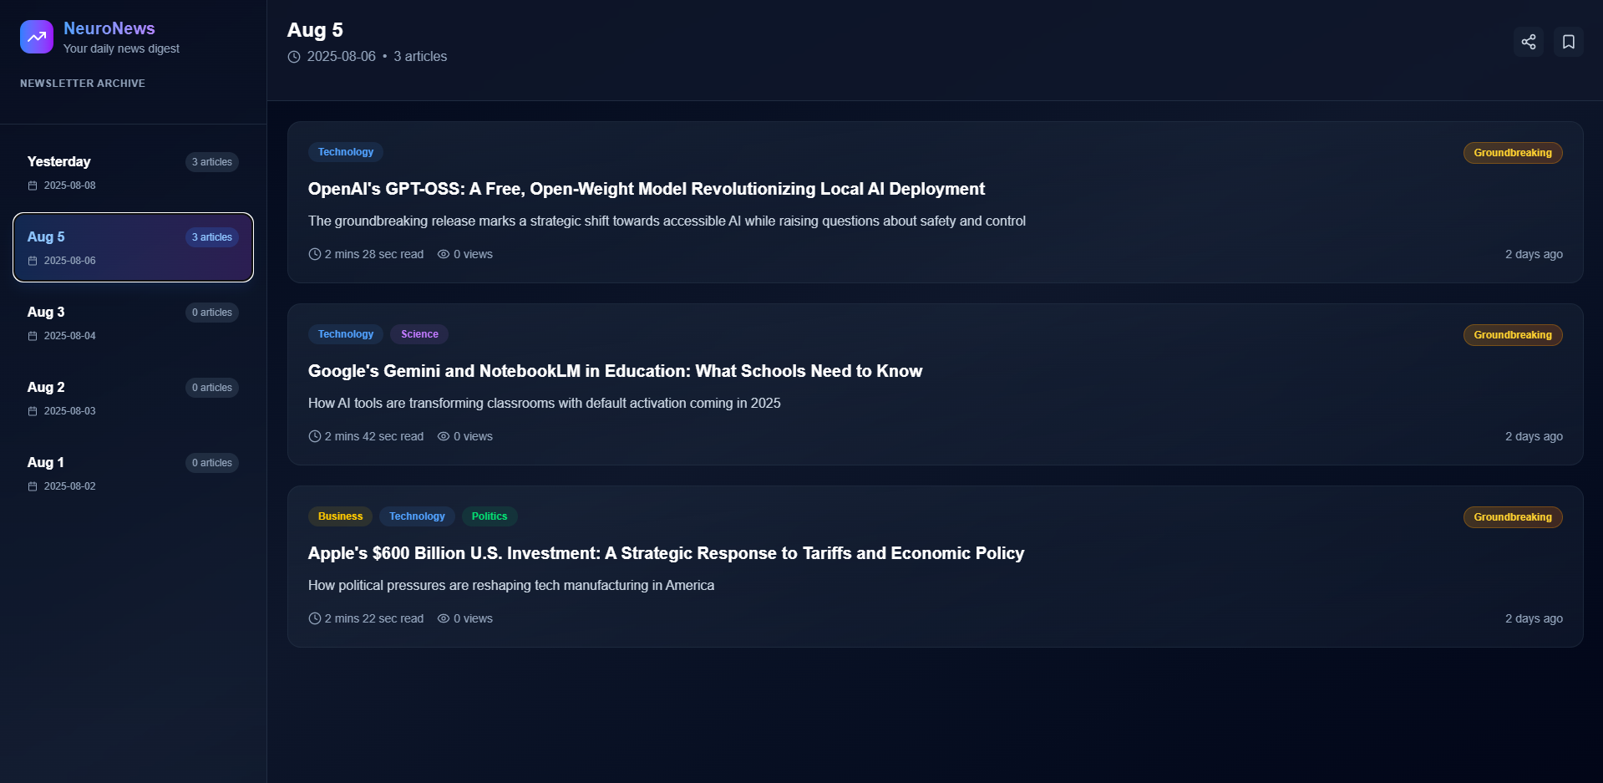Viewport: 1603px width, 783px height.
Task: Click '2 days ago' on the OpenAI article
Action: pos(1534,254)
